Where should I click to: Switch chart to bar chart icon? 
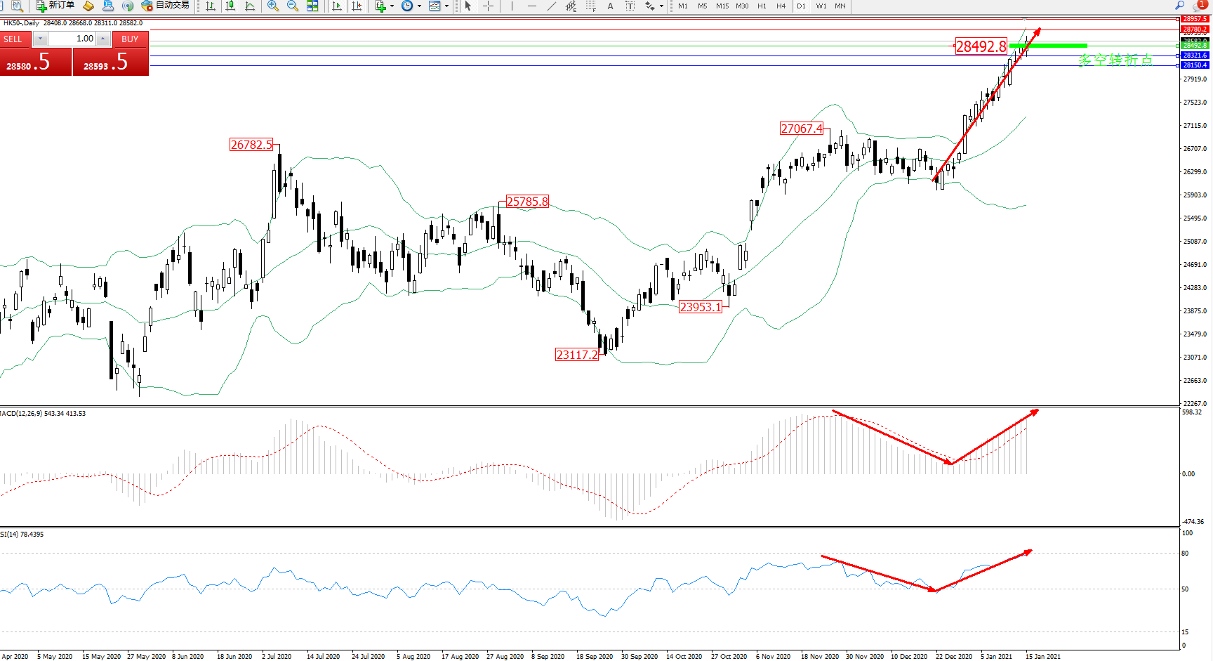pyautogui.click(x=210, y=6)
